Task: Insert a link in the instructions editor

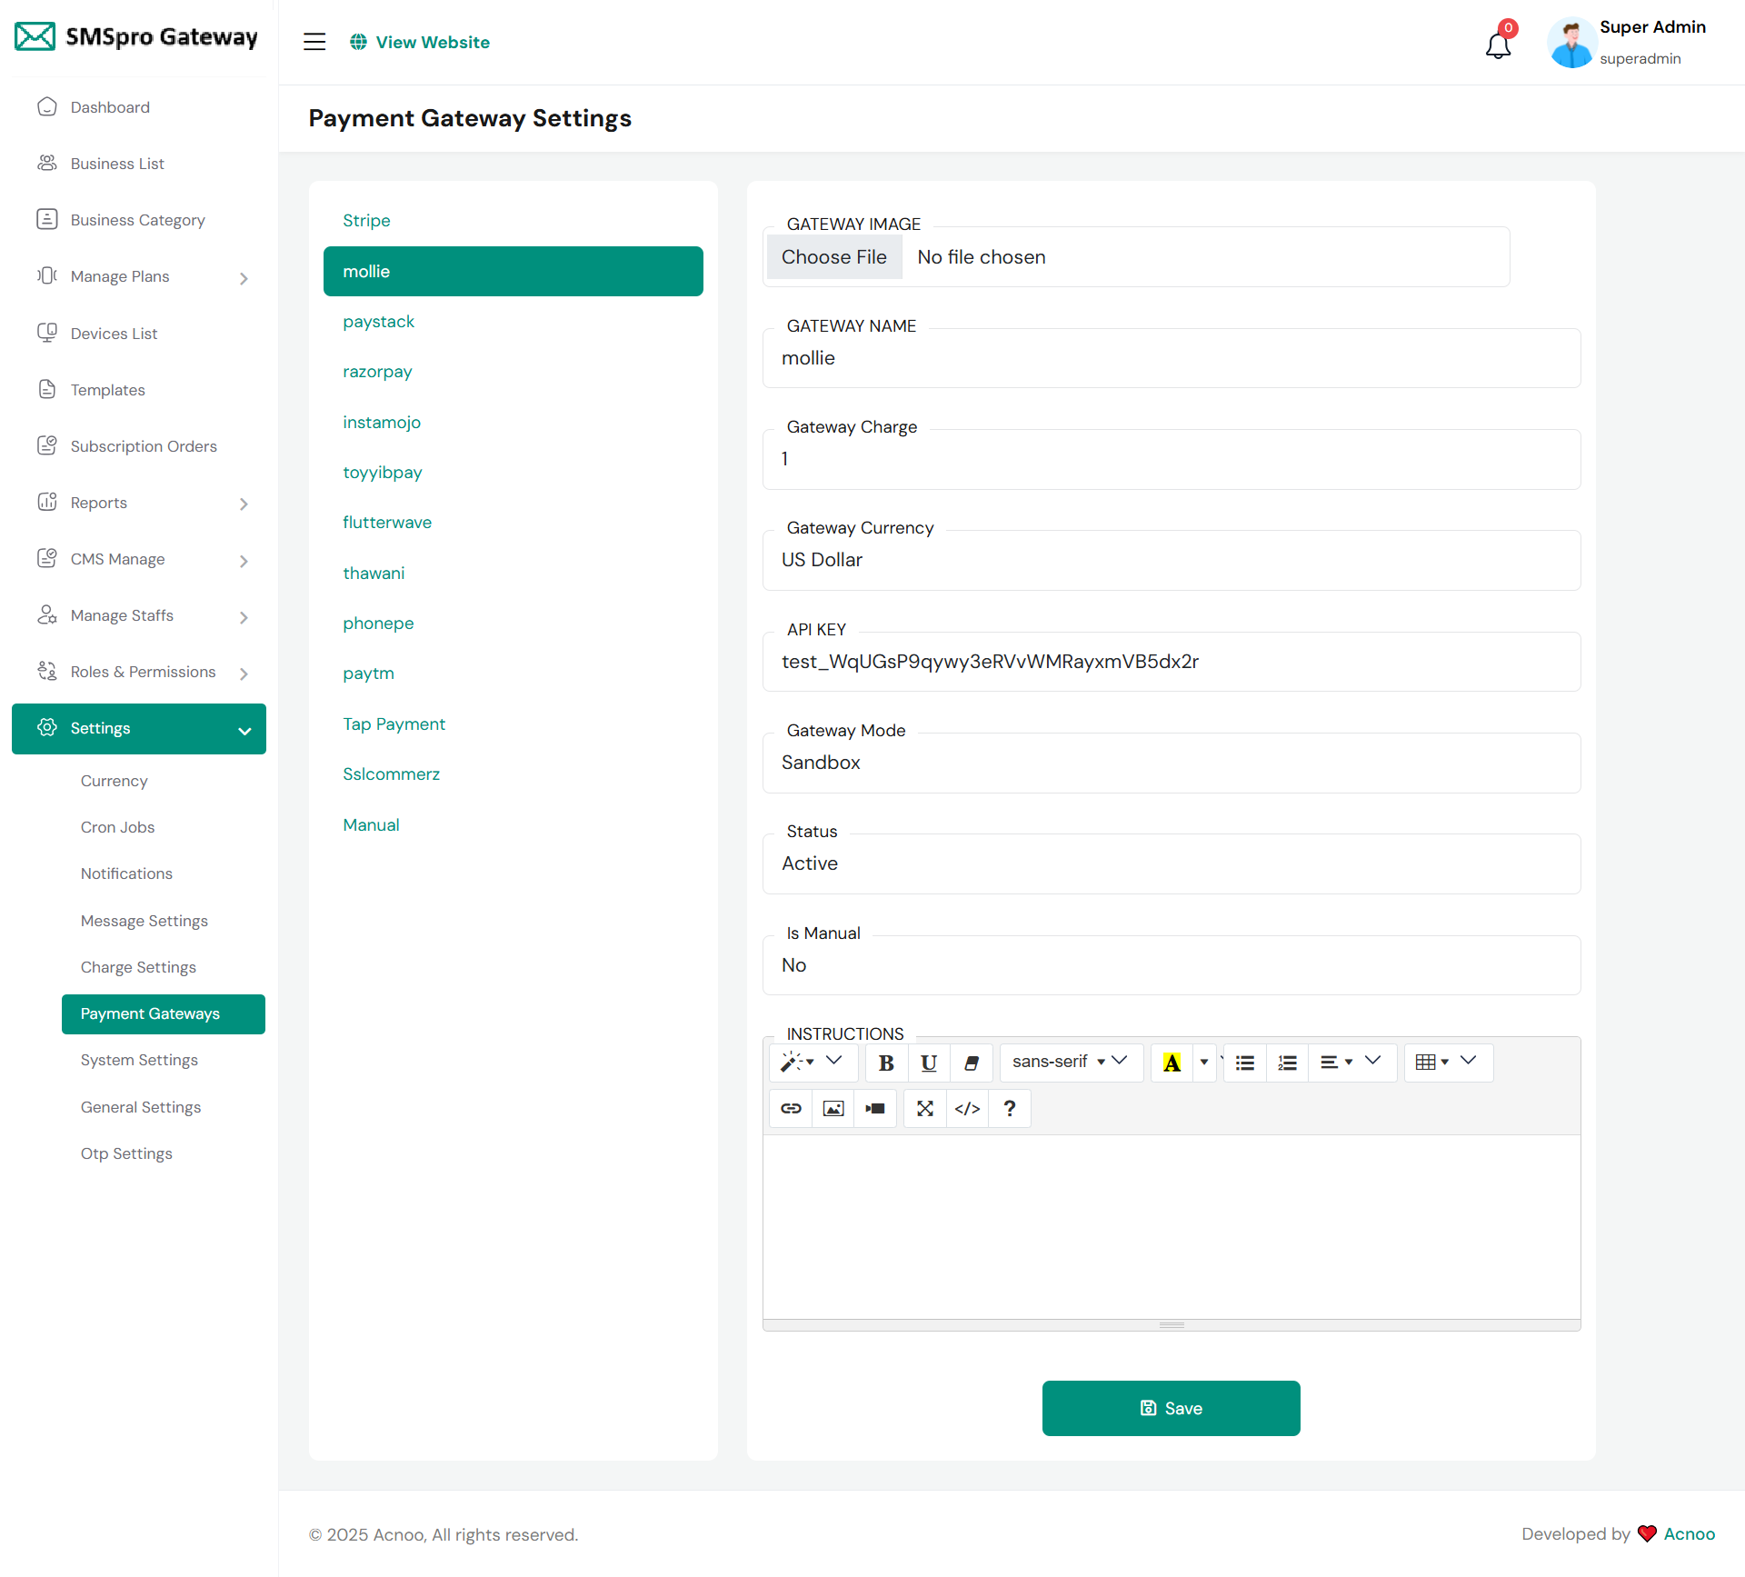Action: [791, 1108]
